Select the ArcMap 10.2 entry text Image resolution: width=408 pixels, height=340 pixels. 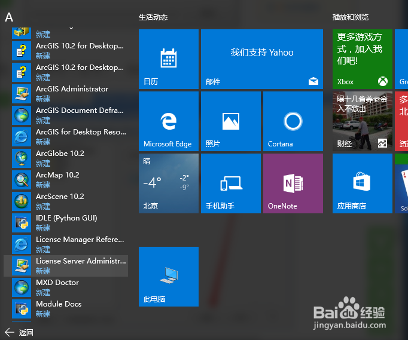point(57,175)
